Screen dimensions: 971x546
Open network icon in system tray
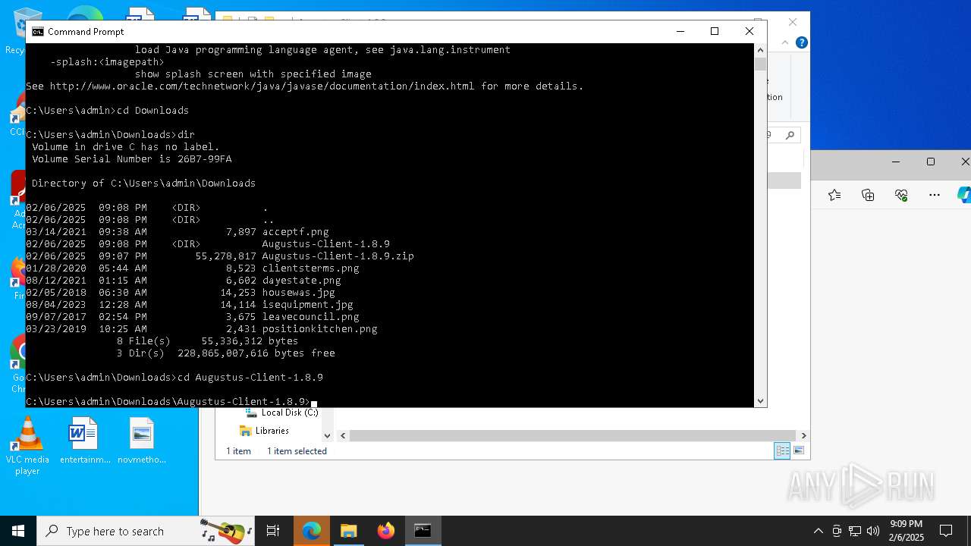tap(854, 531)
